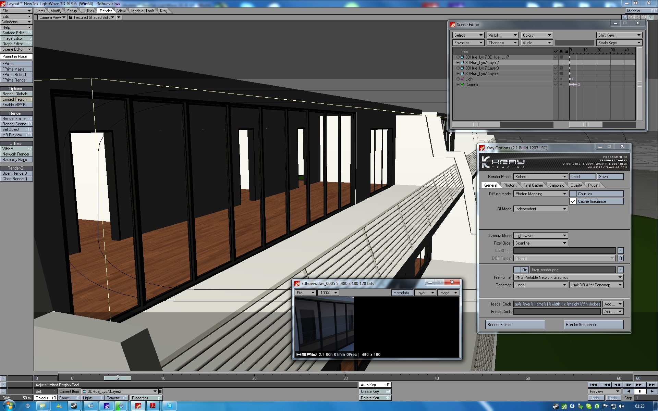This screenshot has height=411, width=658.
Task: Click the Limited Region button
Action: [x=16, y=99]
